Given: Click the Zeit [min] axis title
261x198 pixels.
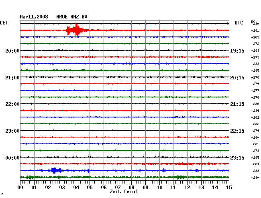Looking at the screenshot, I should [124, 192].
